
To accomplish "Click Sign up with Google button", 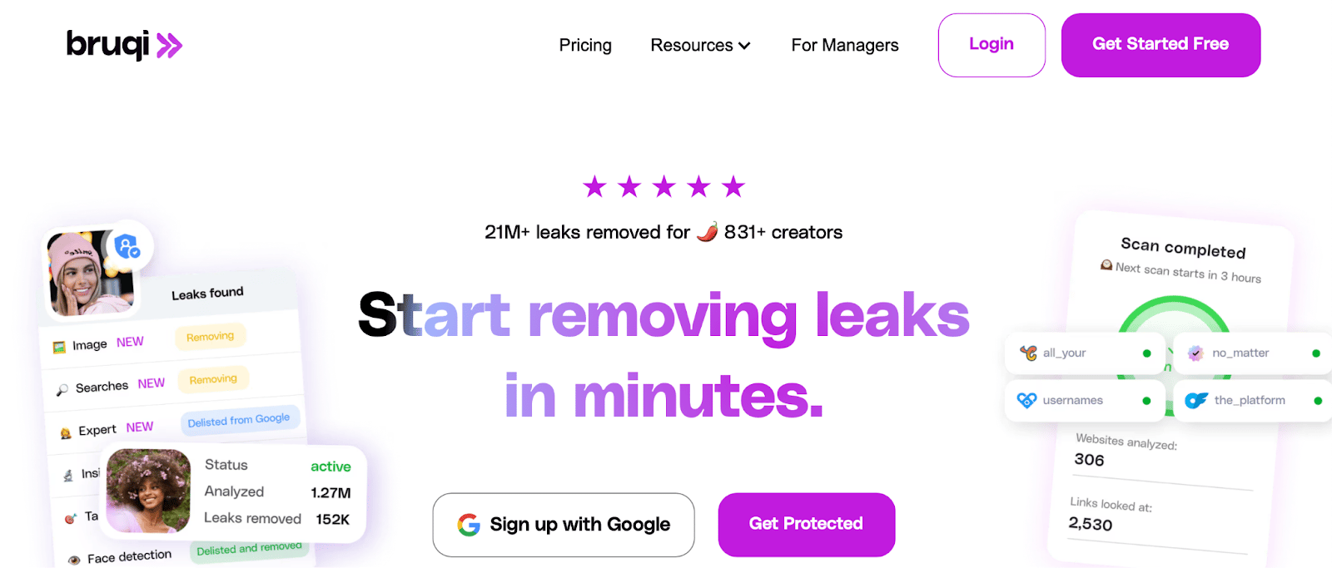I will (564, 525).
